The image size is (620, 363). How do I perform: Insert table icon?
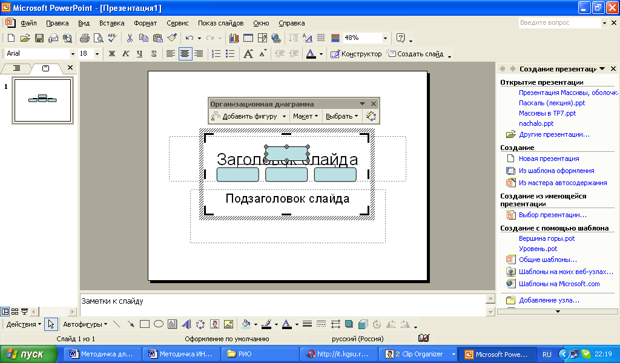(x=248, y=38)
